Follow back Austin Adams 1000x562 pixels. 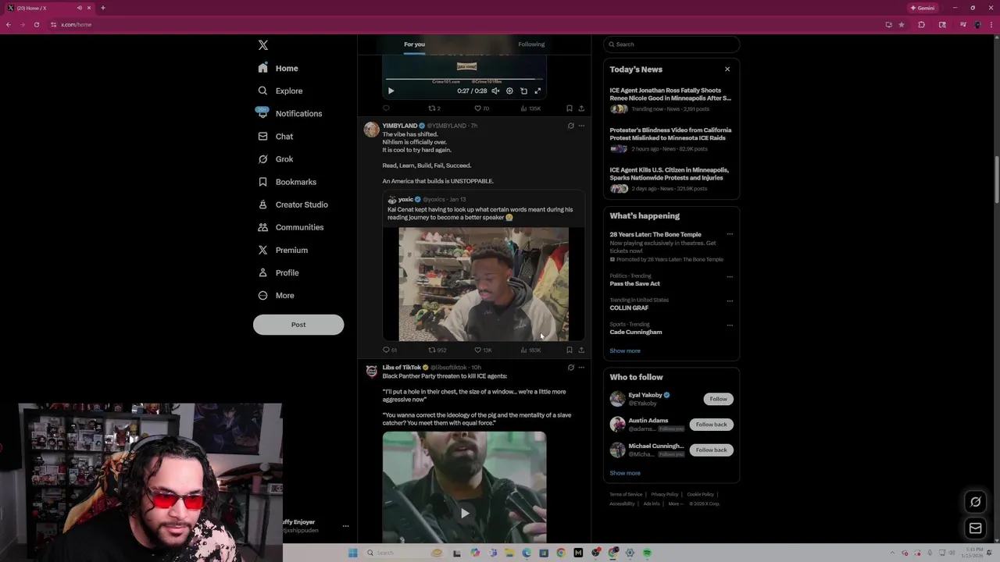(711, 425)
